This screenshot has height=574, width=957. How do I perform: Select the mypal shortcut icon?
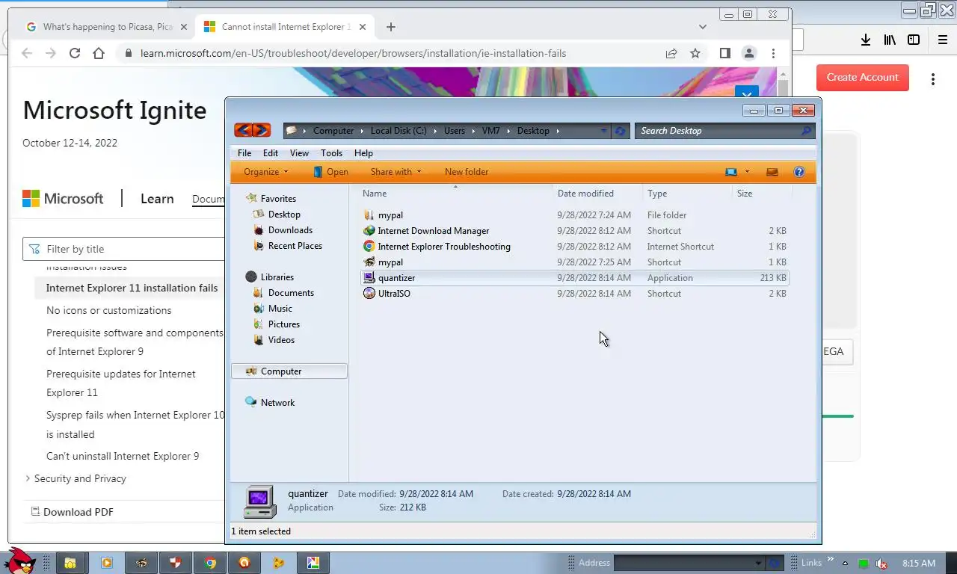click(x=369, y=262)
